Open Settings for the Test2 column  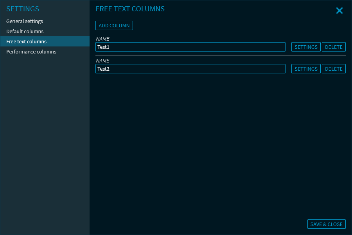pyautogui.click(x=306, y=69)
